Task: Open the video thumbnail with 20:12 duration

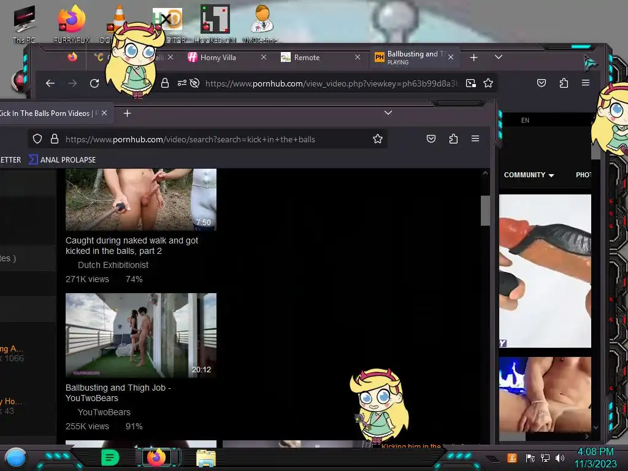Action: pyautogui.click(x=141, y=335)
